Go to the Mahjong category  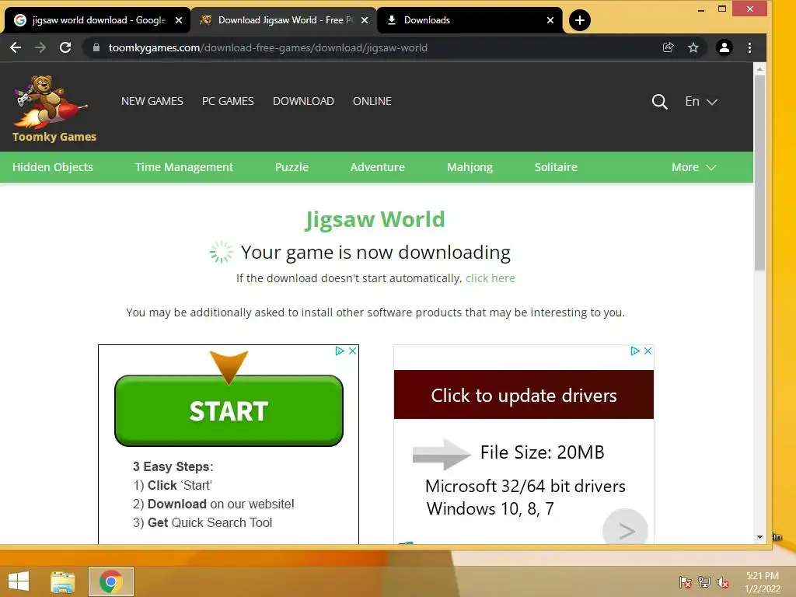470,167
